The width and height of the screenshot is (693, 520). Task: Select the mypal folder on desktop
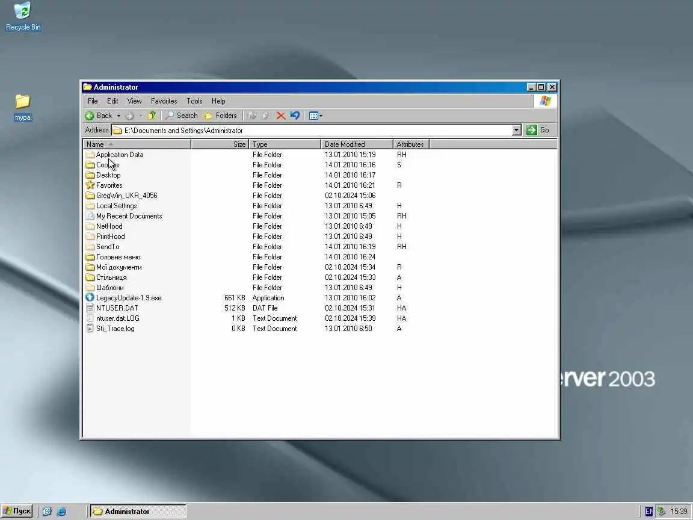[x=23, y=108]
